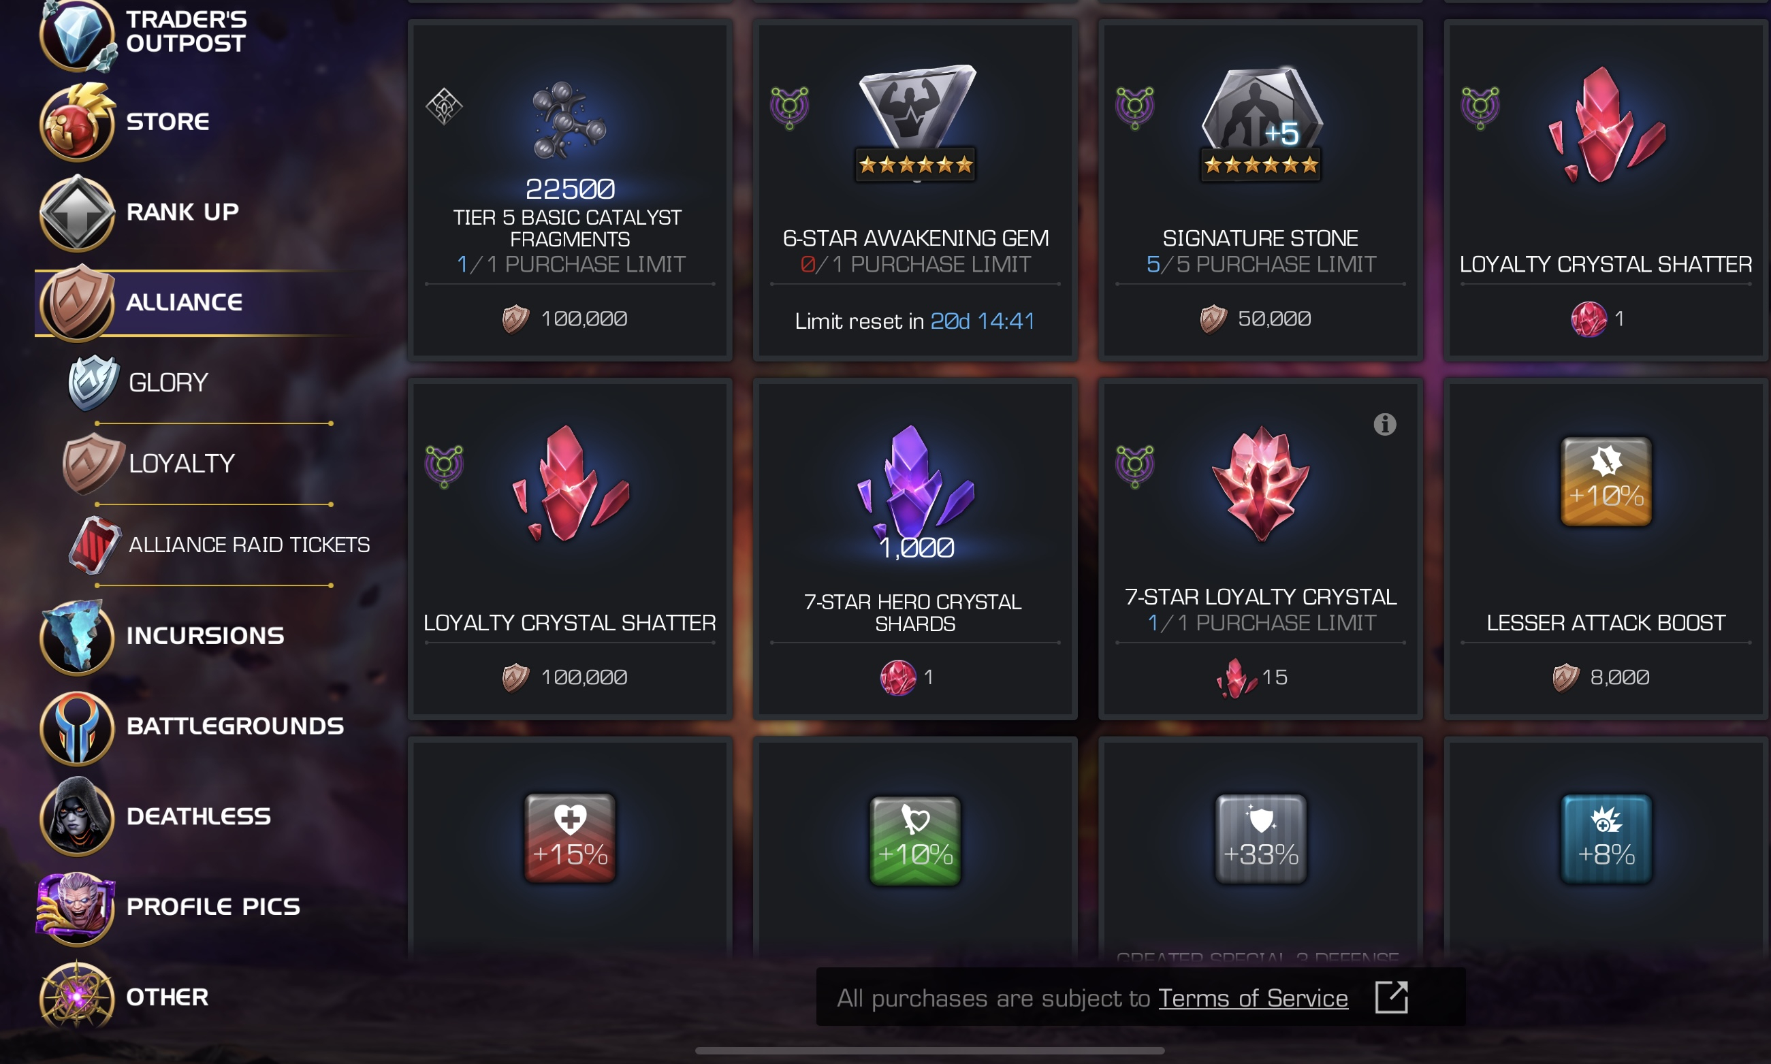Screen dimensions: 1771x1064
Task: Open the Rank Up section
Action: tap(182, 212)
